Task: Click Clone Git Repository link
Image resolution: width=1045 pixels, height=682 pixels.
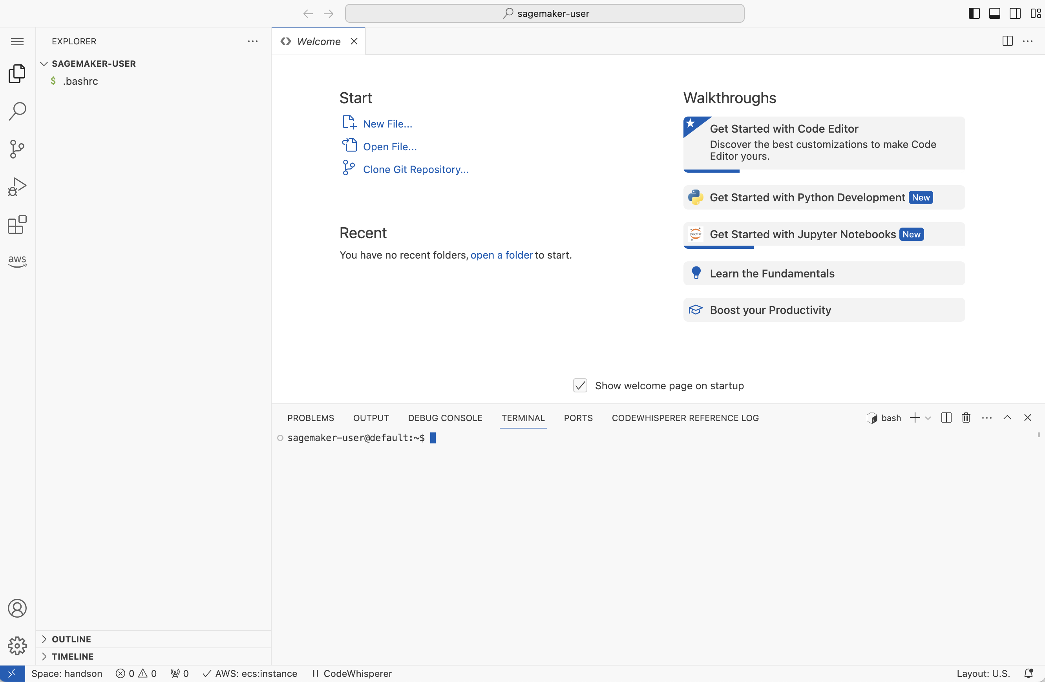Action: [415, 170]
